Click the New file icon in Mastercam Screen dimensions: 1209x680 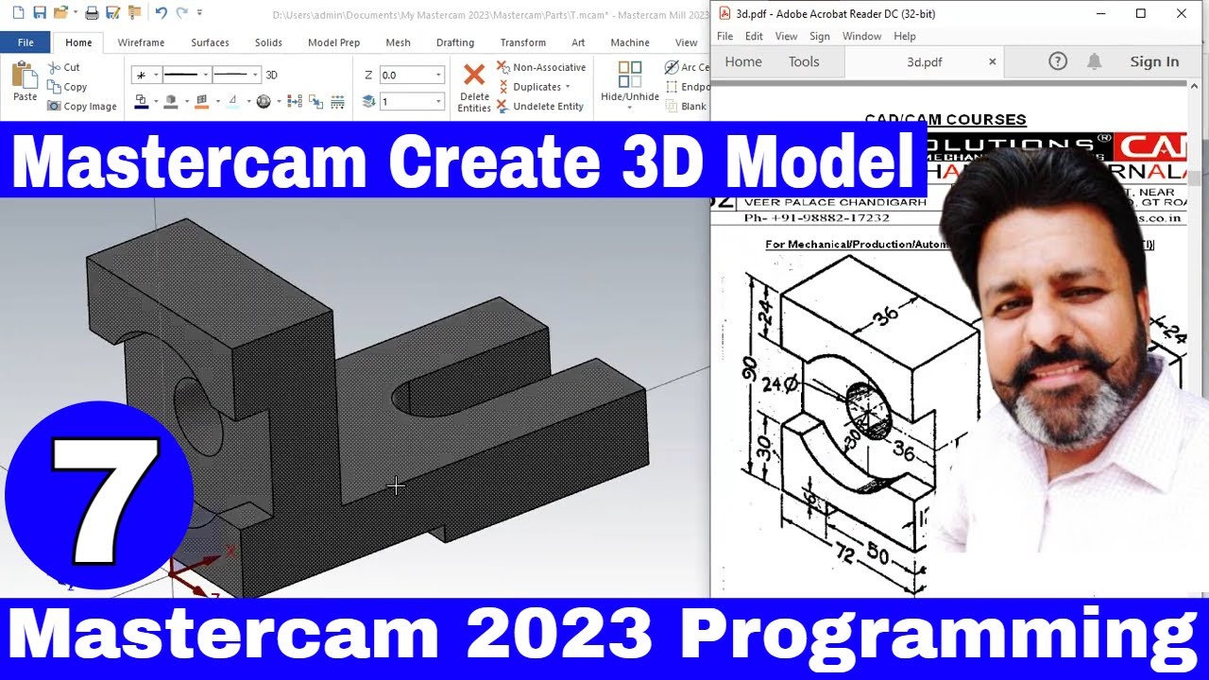pos(18,12)
